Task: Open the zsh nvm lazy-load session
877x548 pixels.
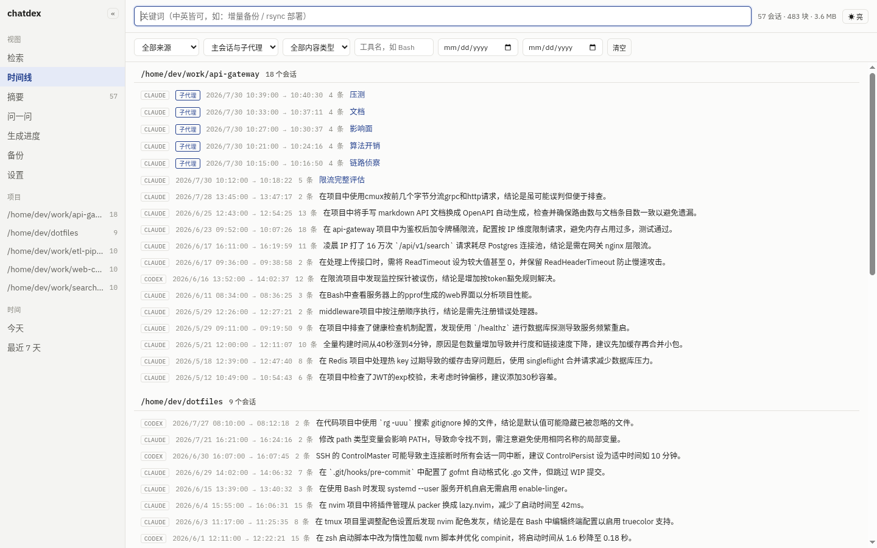Action: (x=496, y=538)
